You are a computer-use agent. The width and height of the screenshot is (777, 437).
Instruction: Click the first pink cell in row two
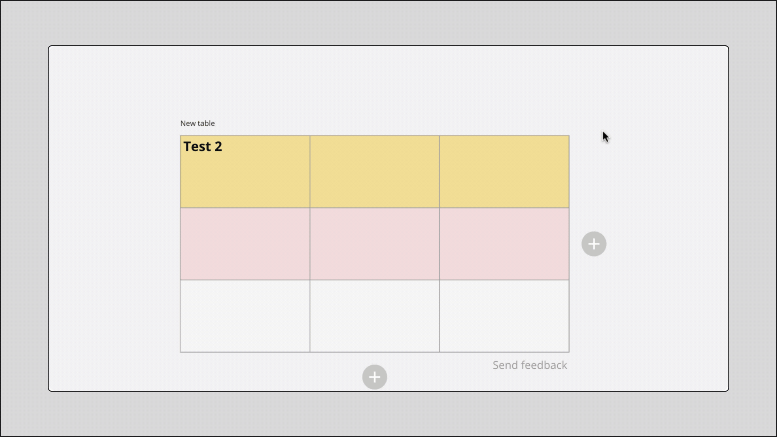pos(244,244)
